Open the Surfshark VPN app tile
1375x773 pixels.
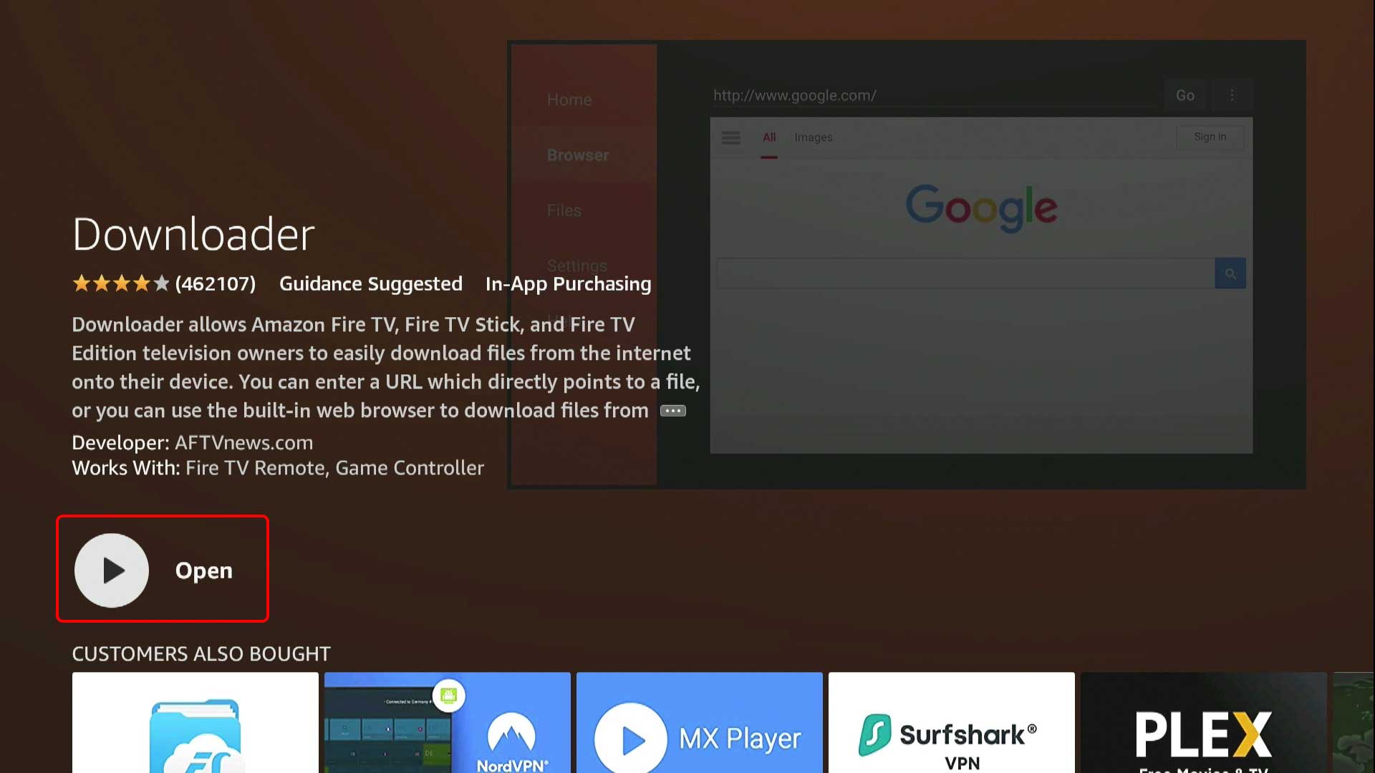coord(951,723)
